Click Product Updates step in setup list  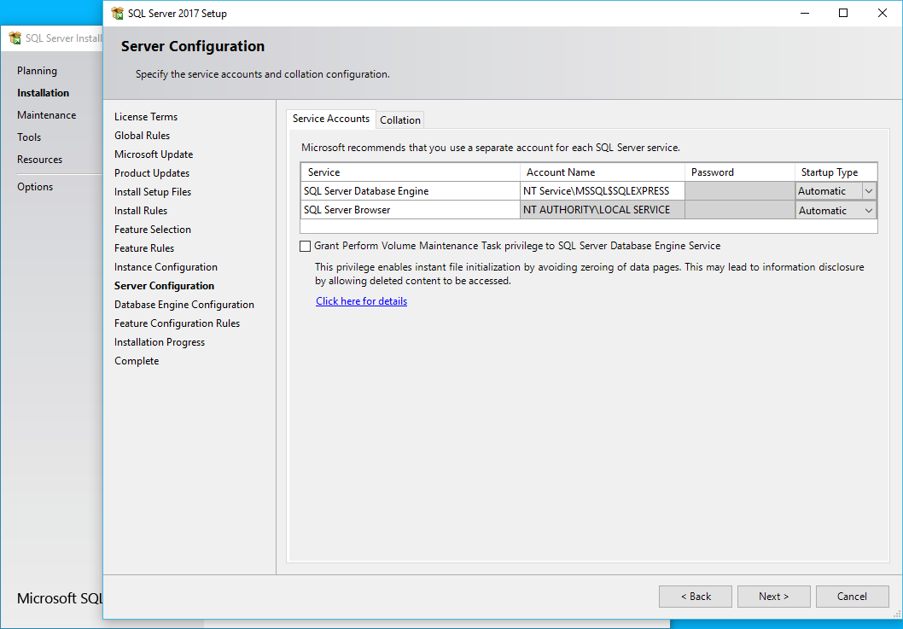pyautogui.click(x=151, y=173)
